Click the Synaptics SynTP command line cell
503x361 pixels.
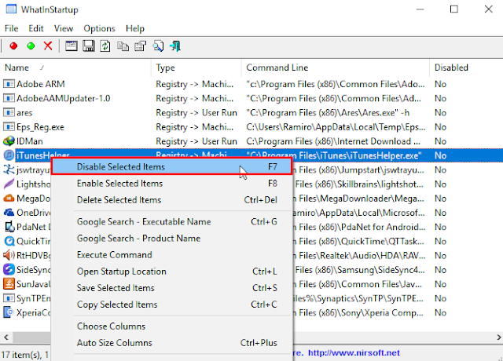[358, 298]
